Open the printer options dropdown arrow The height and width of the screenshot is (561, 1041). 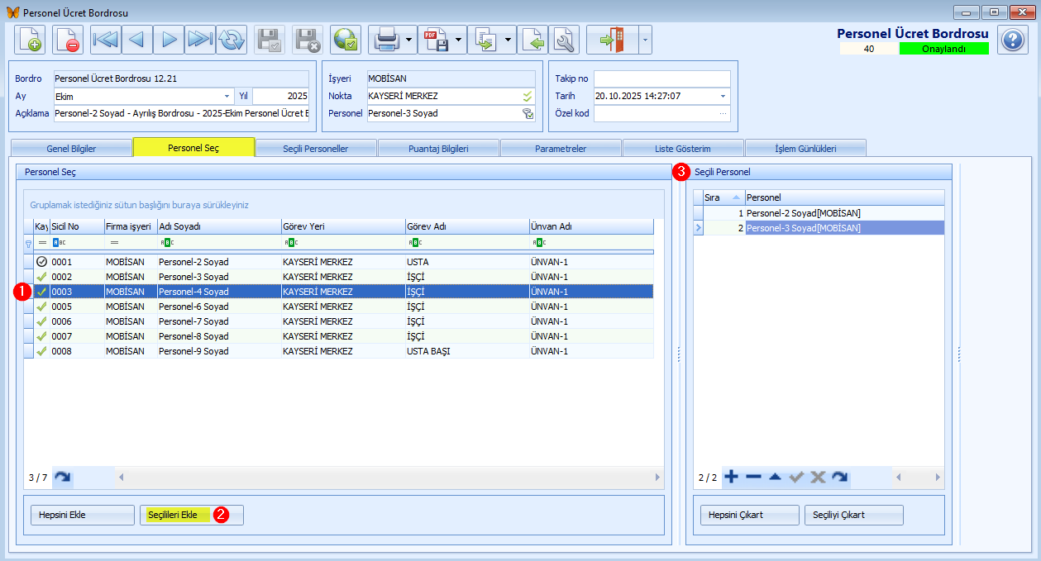click(x=408, y=40)
